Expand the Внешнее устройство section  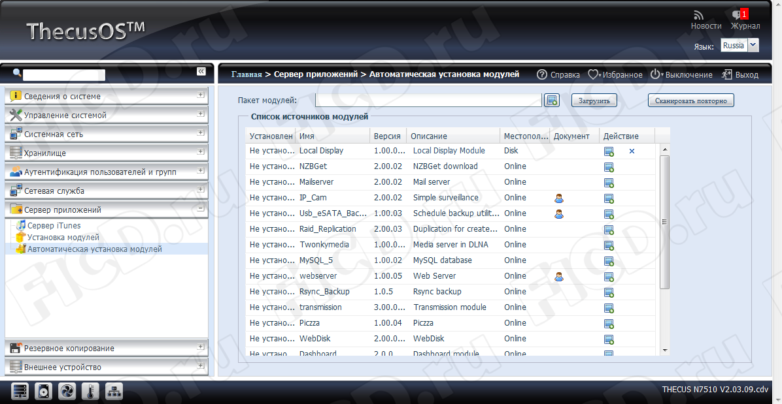point(201,365)
